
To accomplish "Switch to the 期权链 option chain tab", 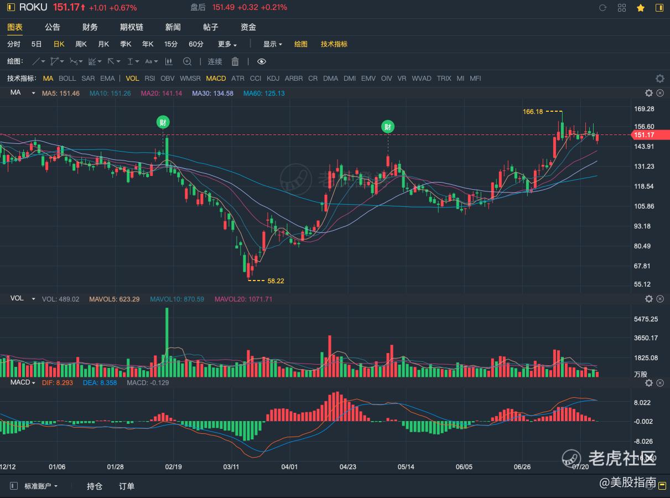I will [132, 27].
